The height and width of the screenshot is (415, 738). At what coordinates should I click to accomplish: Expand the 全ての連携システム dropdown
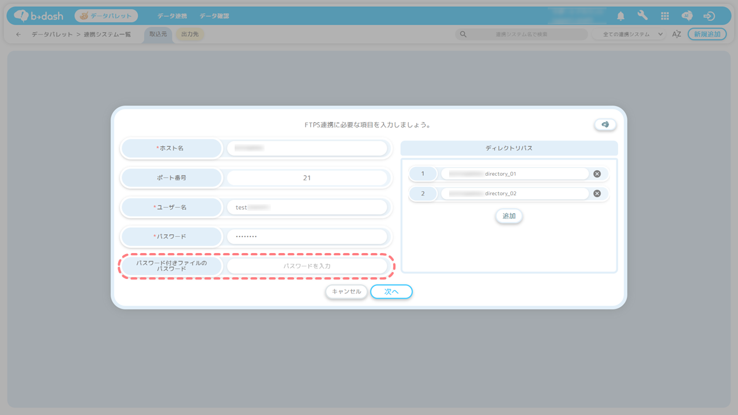[629, 35]
